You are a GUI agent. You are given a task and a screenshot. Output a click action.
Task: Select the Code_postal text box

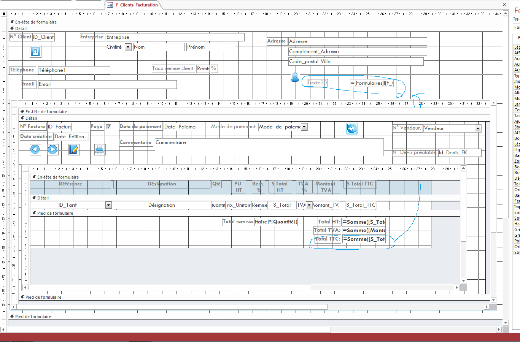point(304,62)
